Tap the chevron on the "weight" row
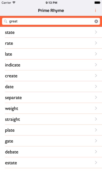This screenshot has width=102, height=182. coord(96,108)
